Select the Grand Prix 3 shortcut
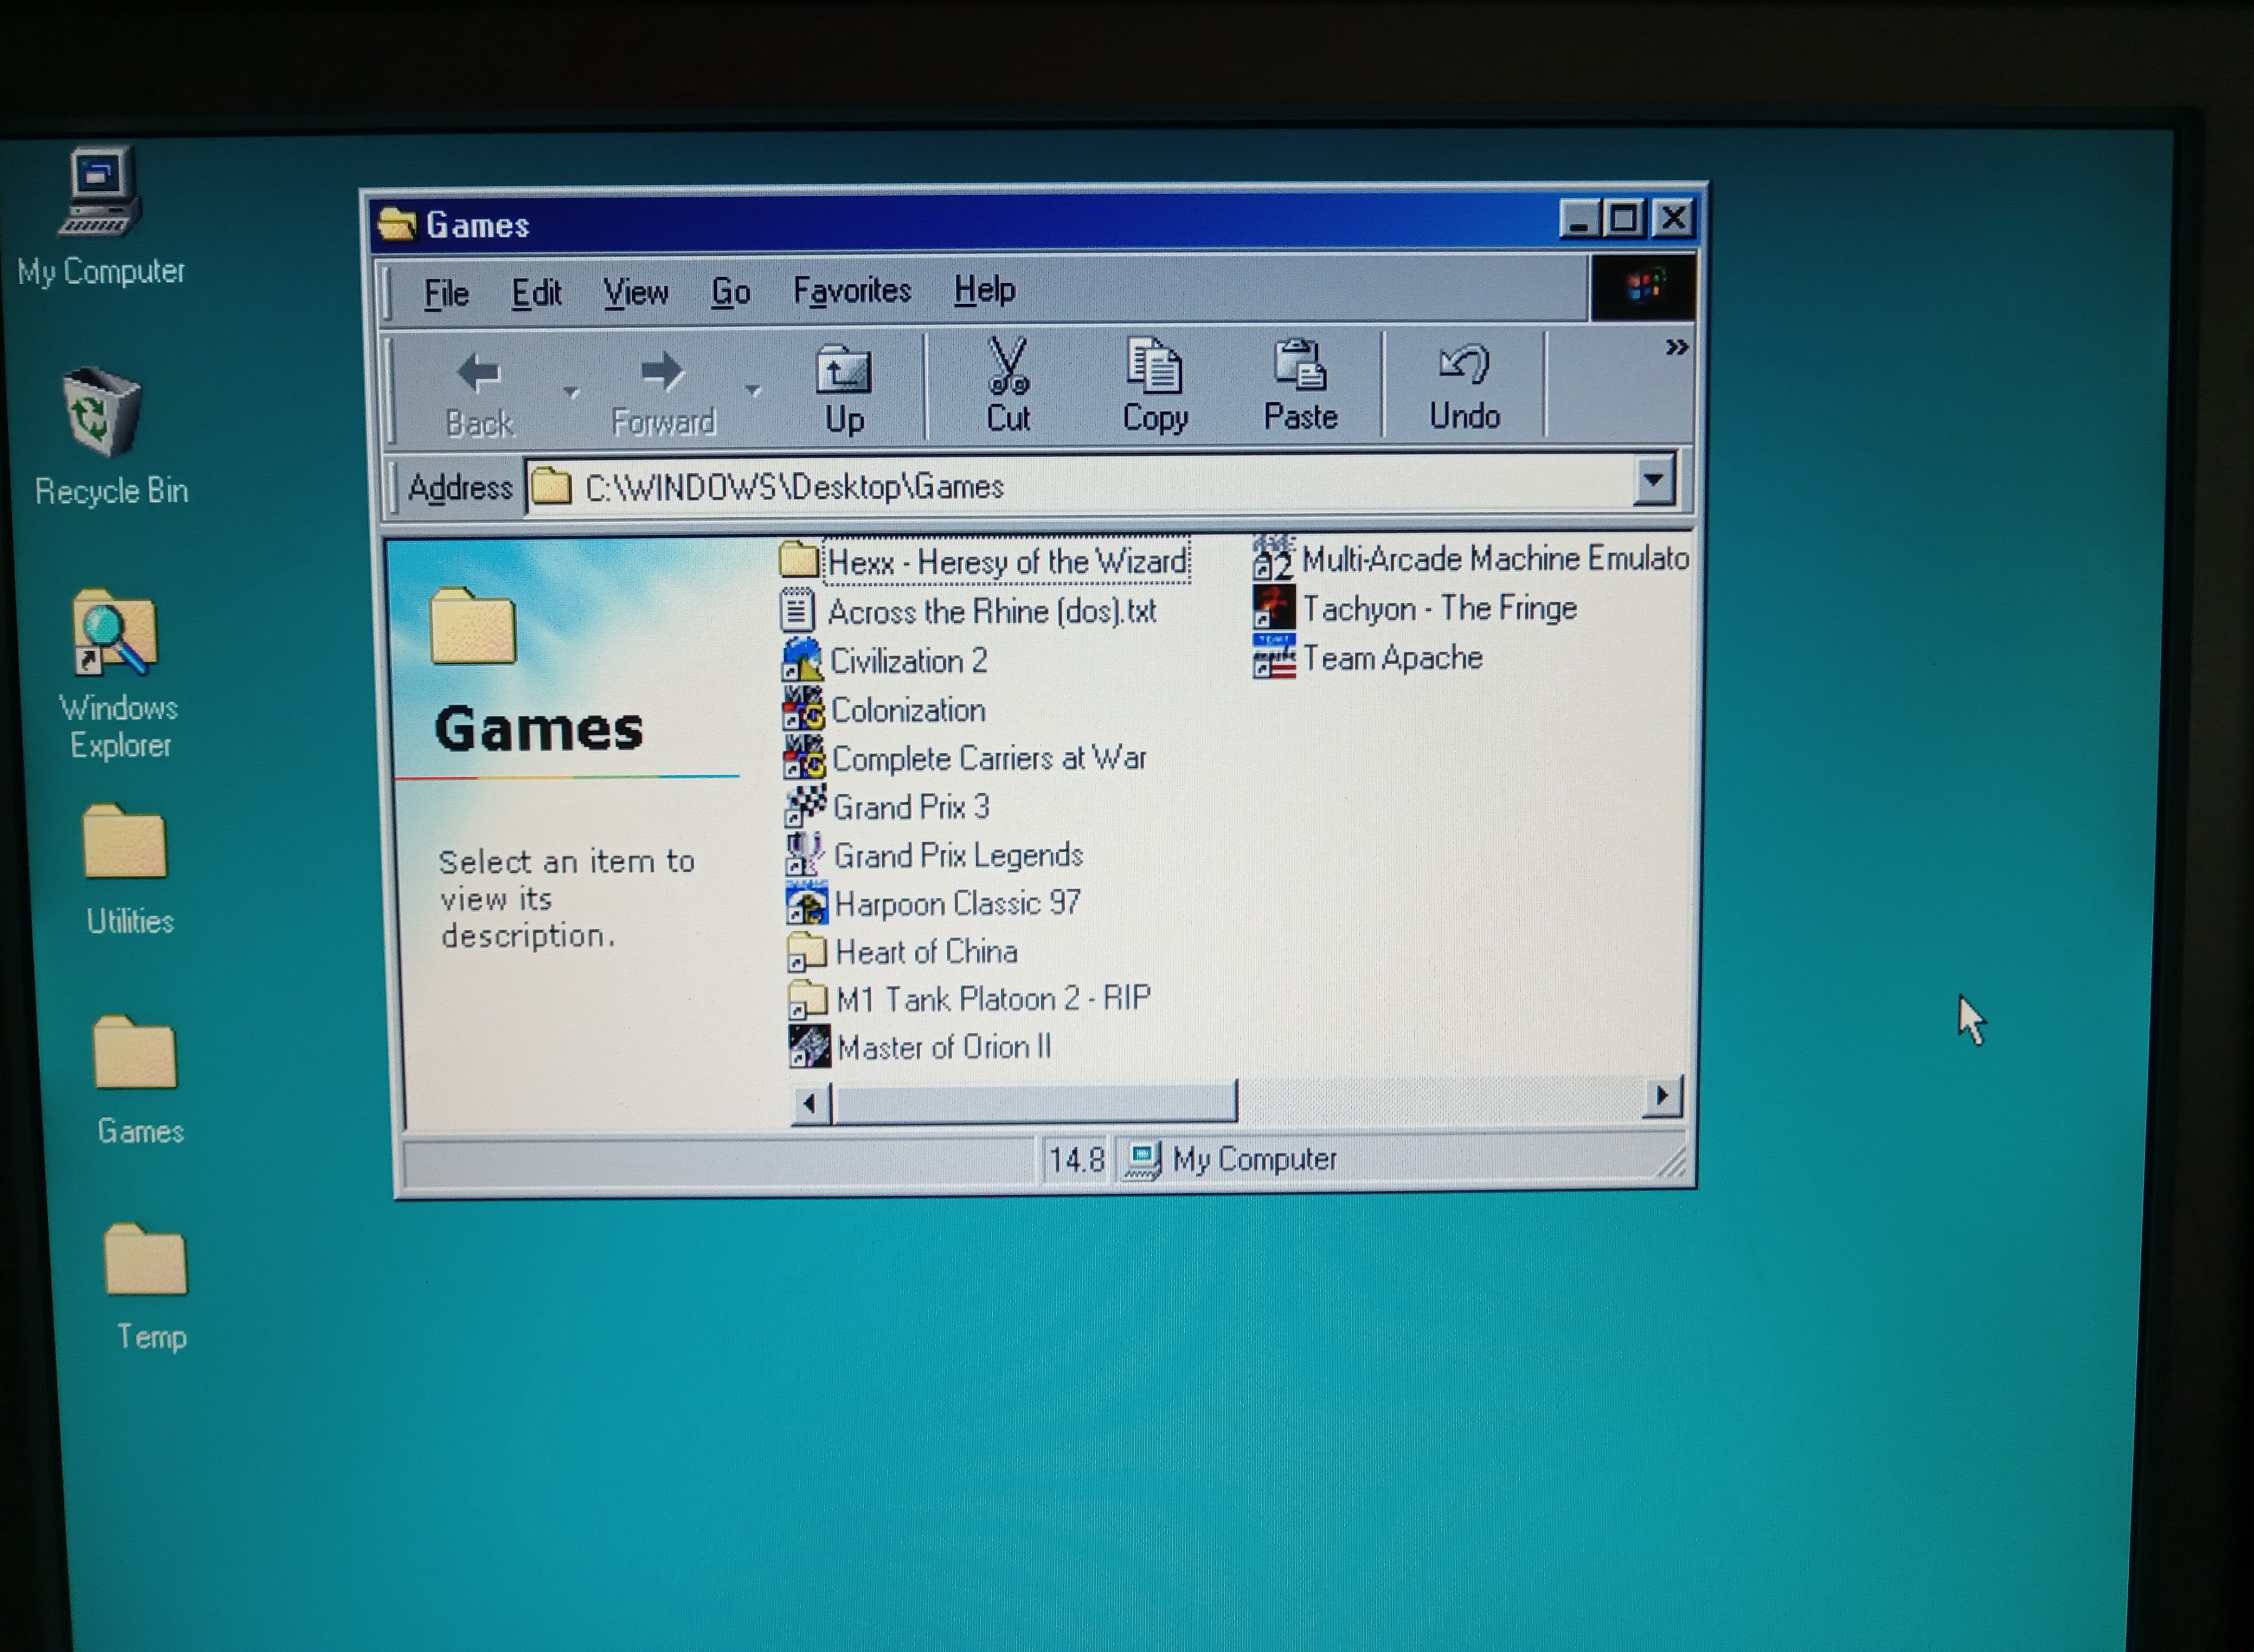Image resolution: width=2254 pixels, height=1652 pixels. pos(909,807)
